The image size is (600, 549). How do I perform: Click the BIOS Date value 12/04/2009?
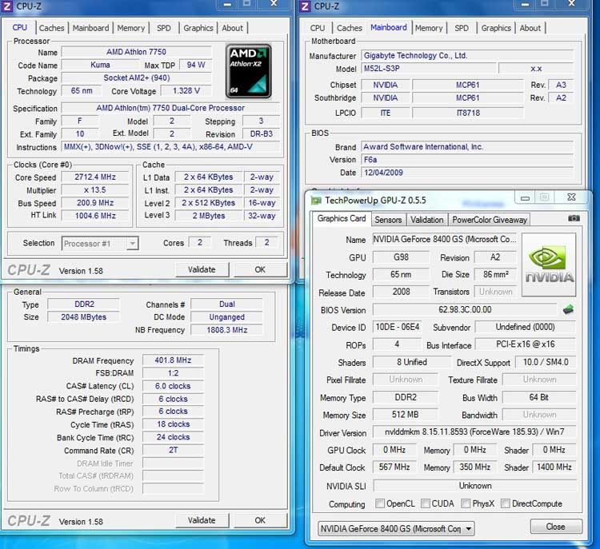467,173
